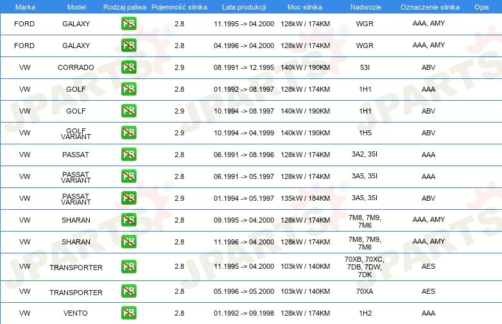Click body code 1H2
Viewport: 502px width, 324px height.
pyautogui.click(x=365, y=313)
